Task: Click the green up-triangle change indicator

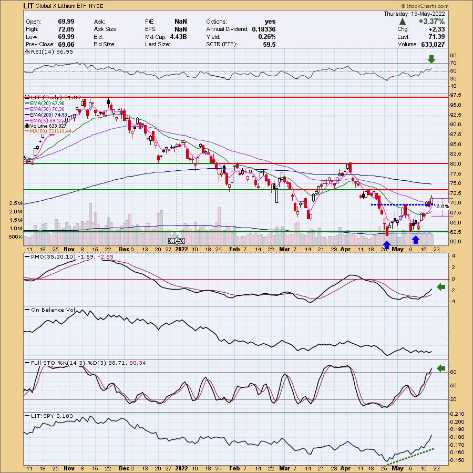Action: coord(403,22)
